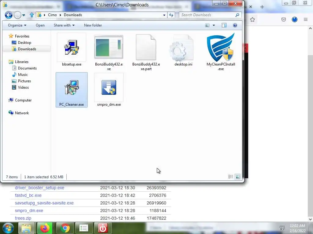Open the Firefox account icon

[x=295, y=19]
